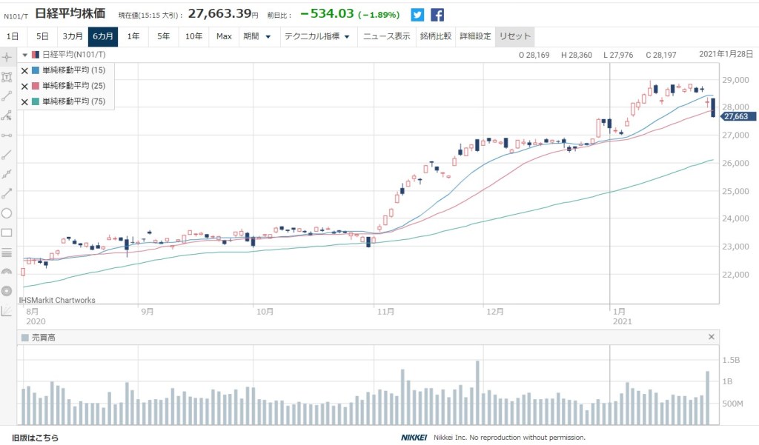The width and height of the screenshot is (759, 445).
Task: Switch to the 1年 time range
Action: (x=133, y=36)
